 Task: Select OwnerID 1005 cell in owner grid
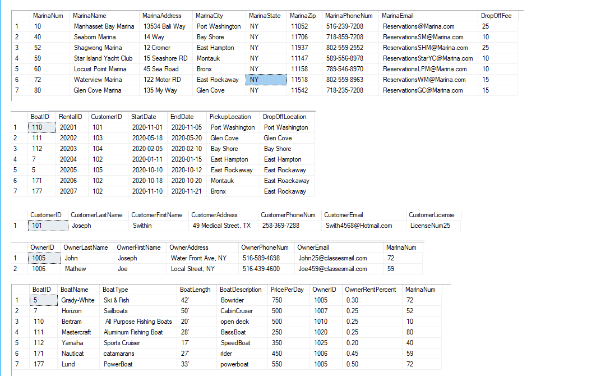coord(44,258)
